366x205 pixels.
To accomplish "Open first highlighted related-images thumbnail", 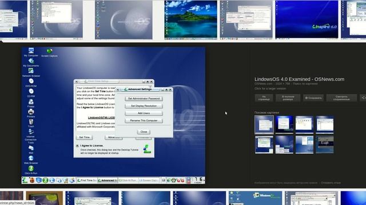I will tap(264, 125).
